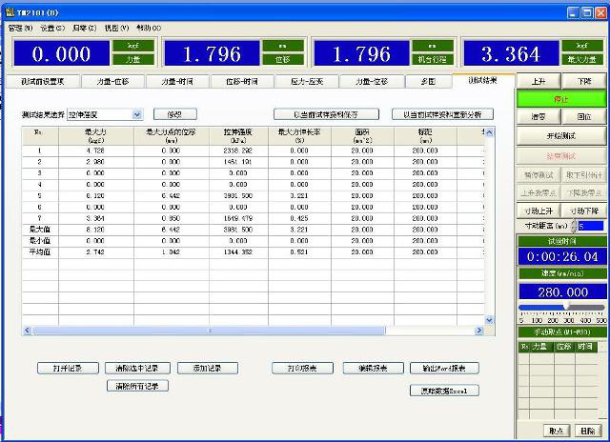
Task: Click the 点动下降 jog button
Action: [x=584, y=211]
